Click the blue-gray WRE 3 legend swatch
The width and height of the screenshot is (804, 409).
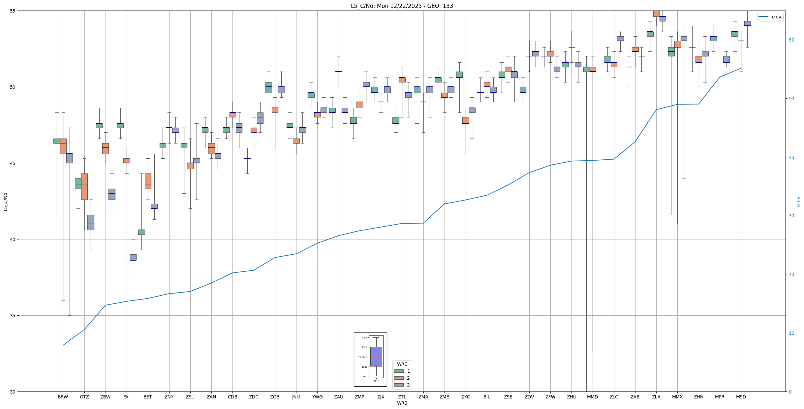399,385
